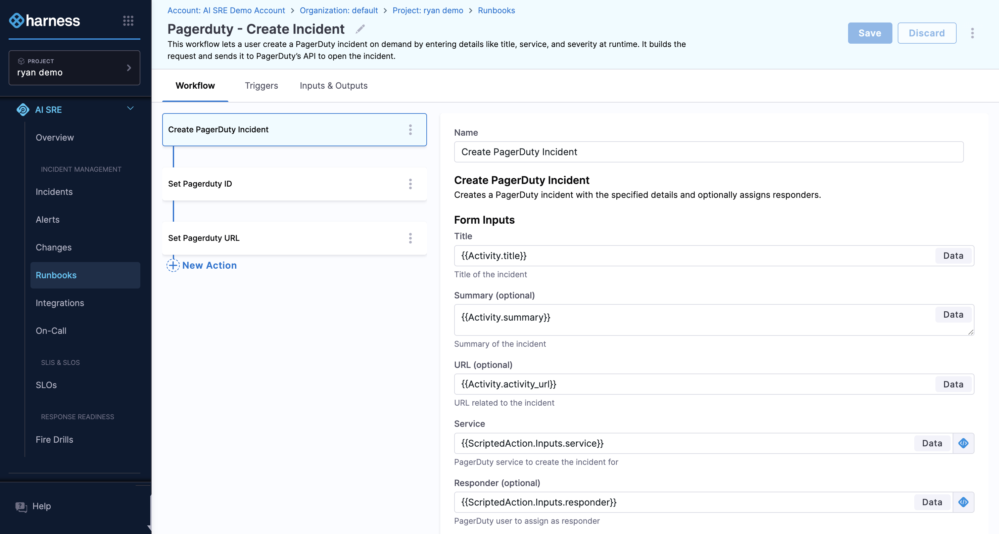Click the plus icon to add New Action

173,265
